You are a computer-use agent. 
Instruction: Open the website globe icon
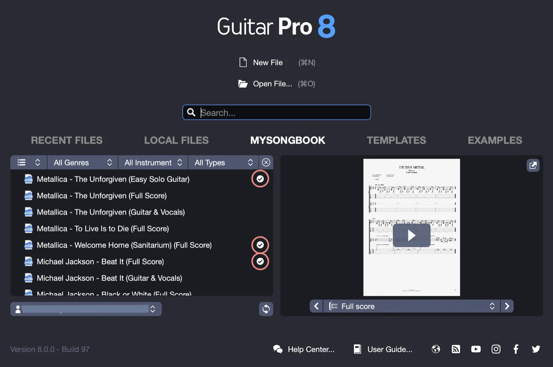[x=436, y=349]
